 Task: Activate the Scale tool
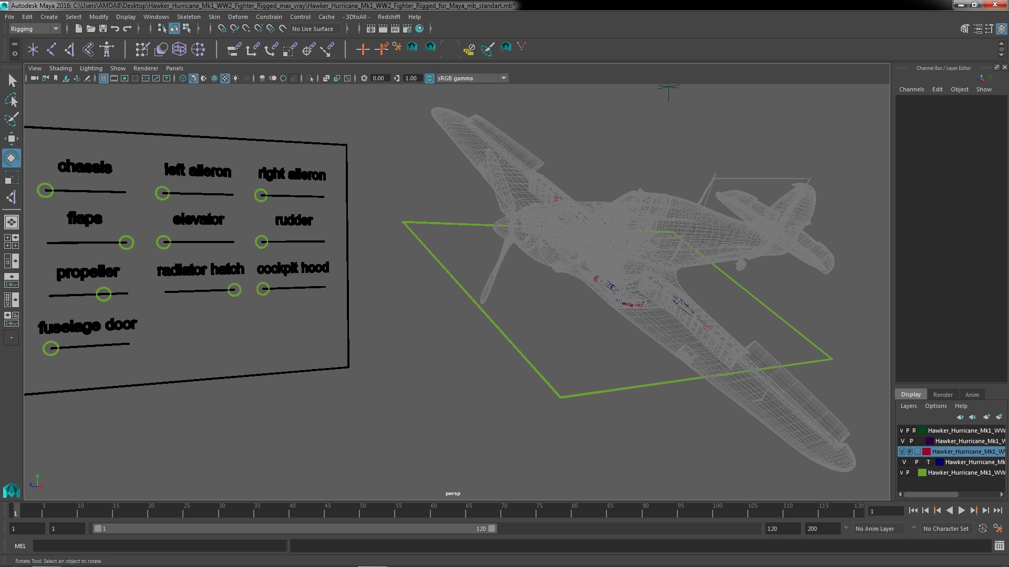tap(12, 177)
